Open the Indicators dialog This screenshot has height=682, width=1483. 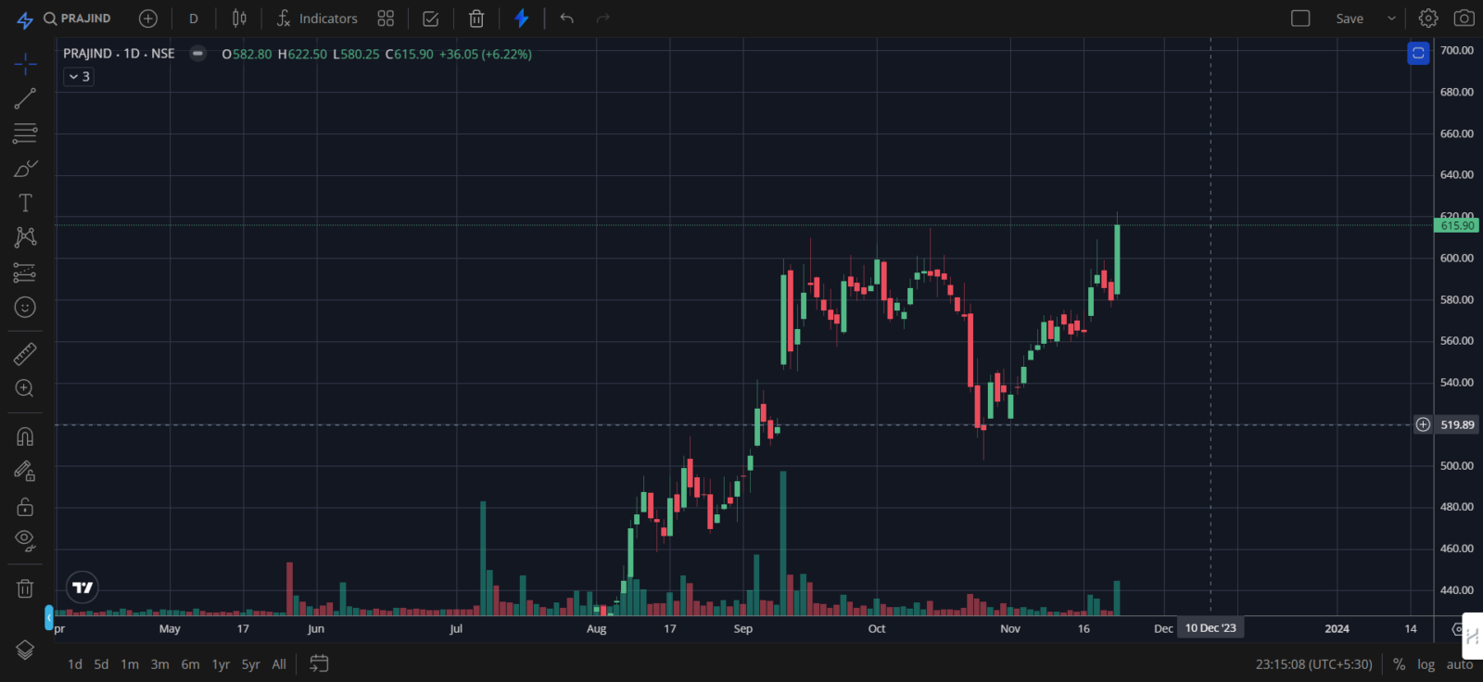317,19
